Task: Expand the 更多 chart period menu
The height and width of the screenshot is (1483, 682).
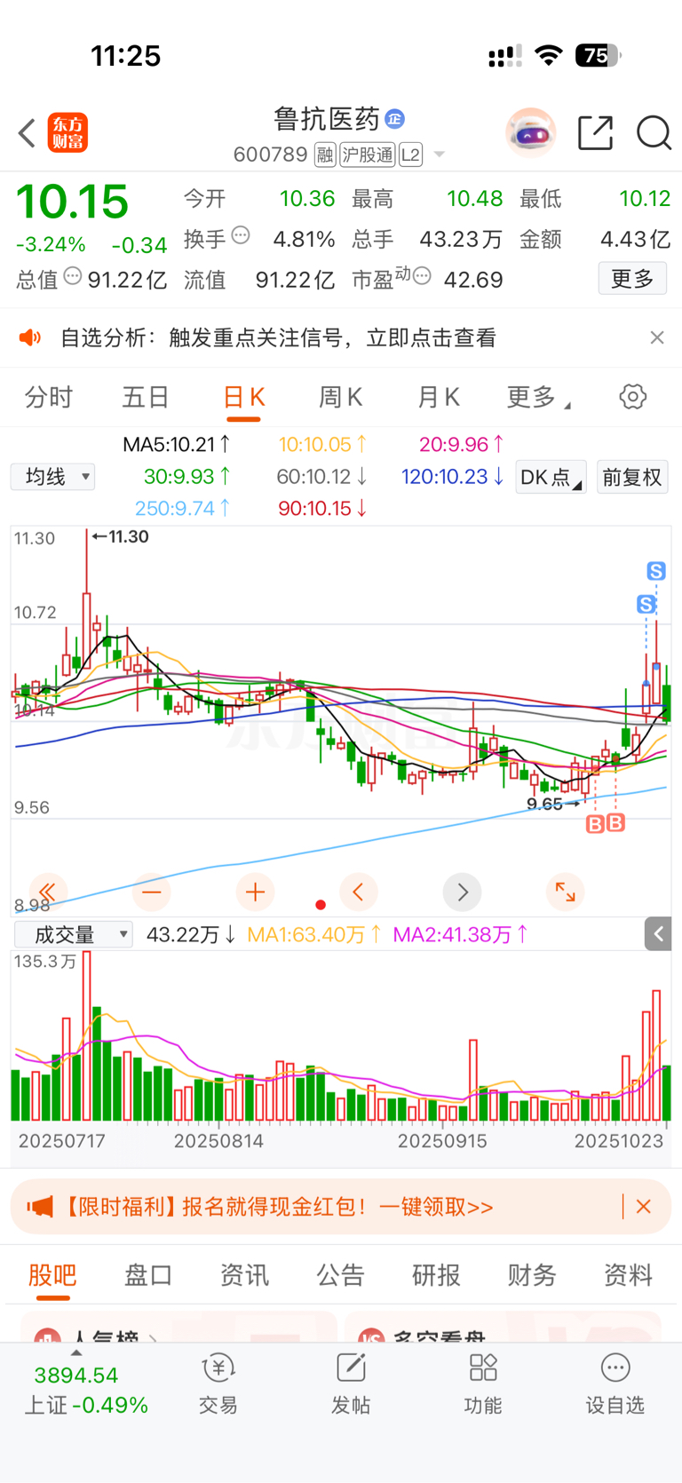Action: click(x=538, y=397)
